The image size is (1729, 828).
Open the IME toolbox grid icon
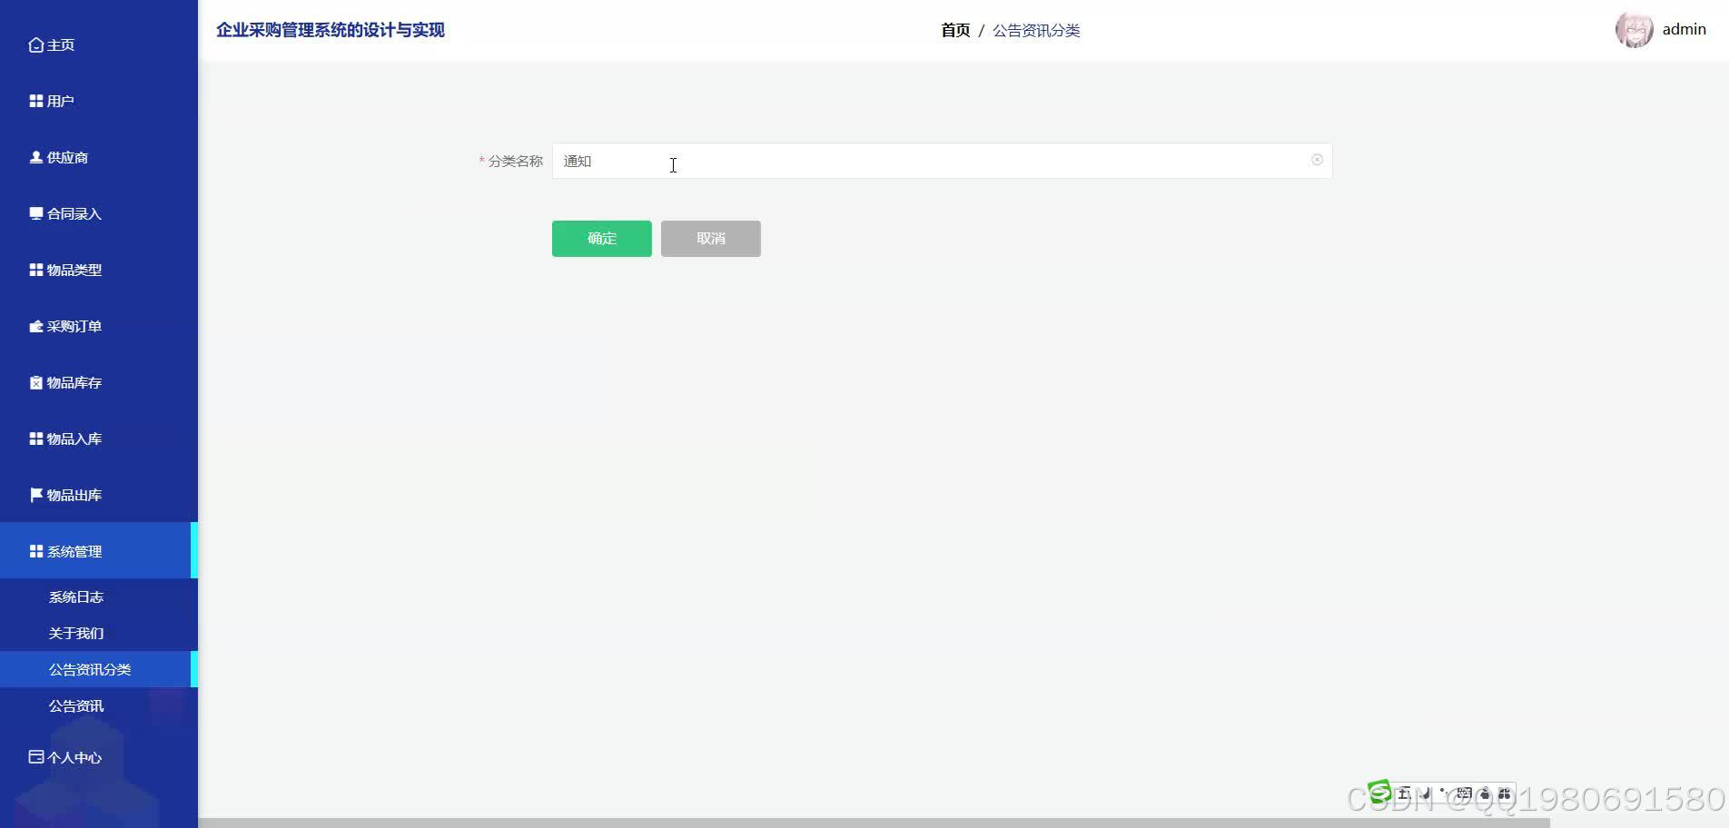[x=1504, y=793]
